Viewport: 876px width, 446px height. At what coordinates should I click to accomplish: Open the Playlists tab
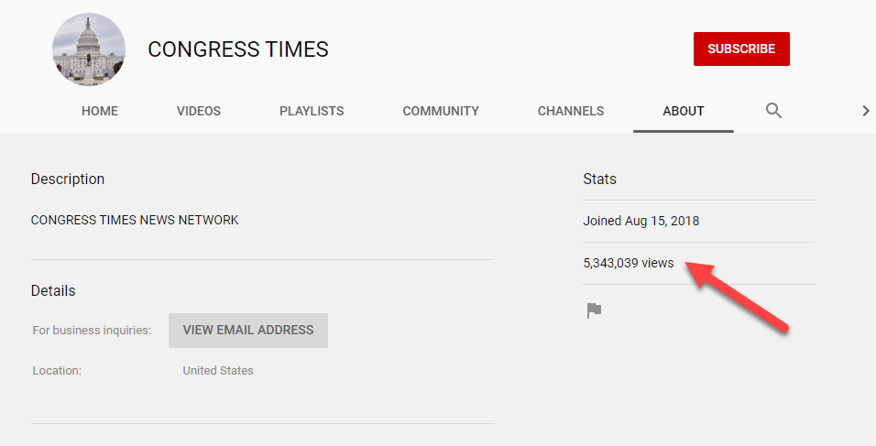coord(312,111)
